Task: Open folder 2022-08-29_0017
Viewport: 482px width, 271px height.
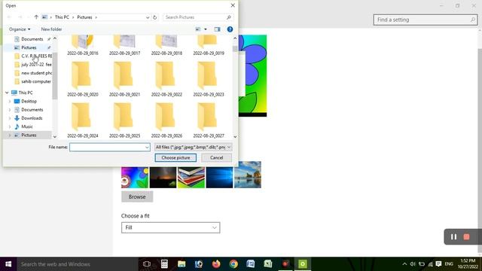Action: click(124, 45)
